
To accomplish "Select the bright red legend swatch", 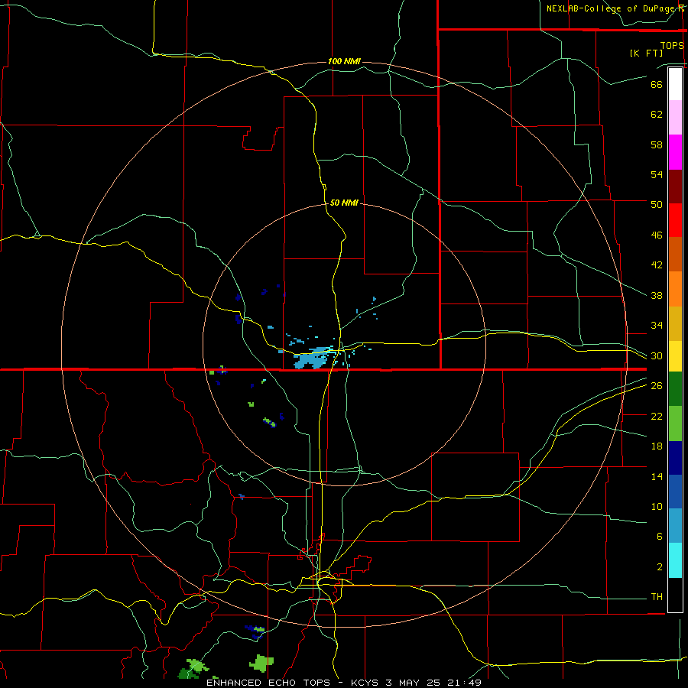I will pyautogui.click(x=675, y=220).
